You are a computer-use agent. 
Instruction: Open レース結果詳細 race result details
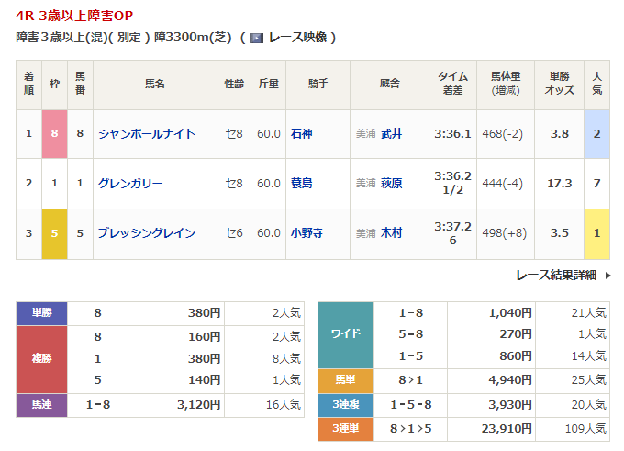(555, 275)
